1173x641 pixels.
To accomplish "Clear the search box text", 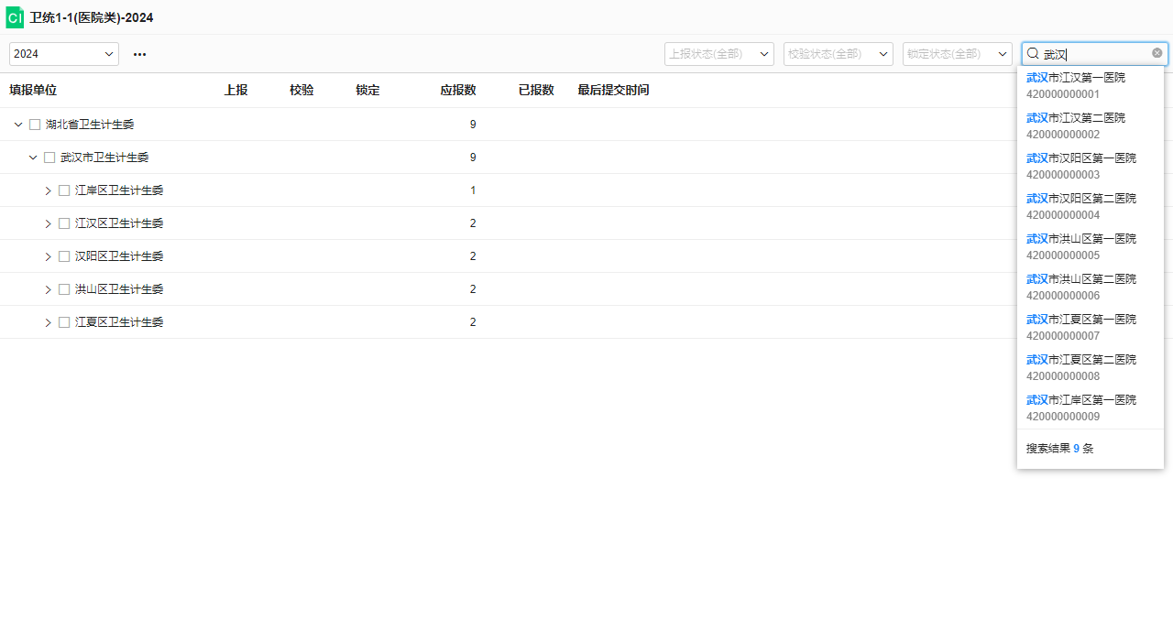I will 1157,53.
